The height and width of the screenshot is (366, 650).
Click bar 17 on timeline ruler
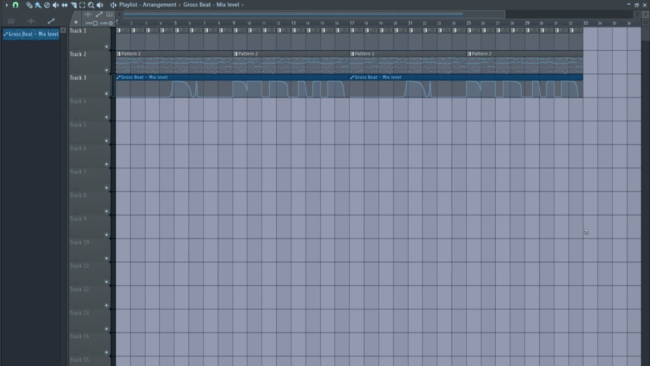point(352,23)
